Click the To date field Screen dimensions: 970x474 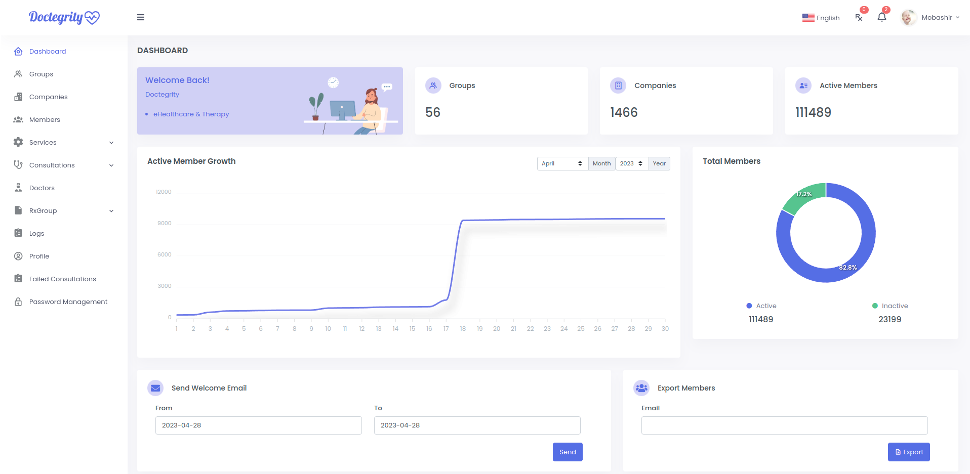[477, 425]
